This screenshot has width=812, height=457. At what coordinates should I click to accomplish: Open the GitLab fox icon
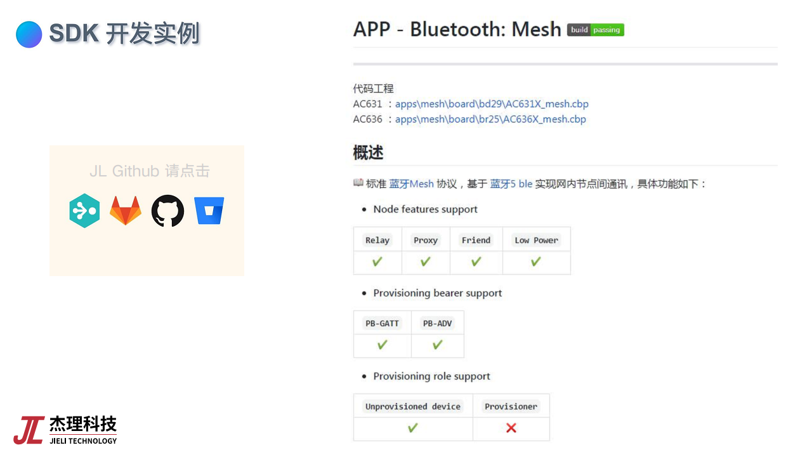click(x=126, y=211)
